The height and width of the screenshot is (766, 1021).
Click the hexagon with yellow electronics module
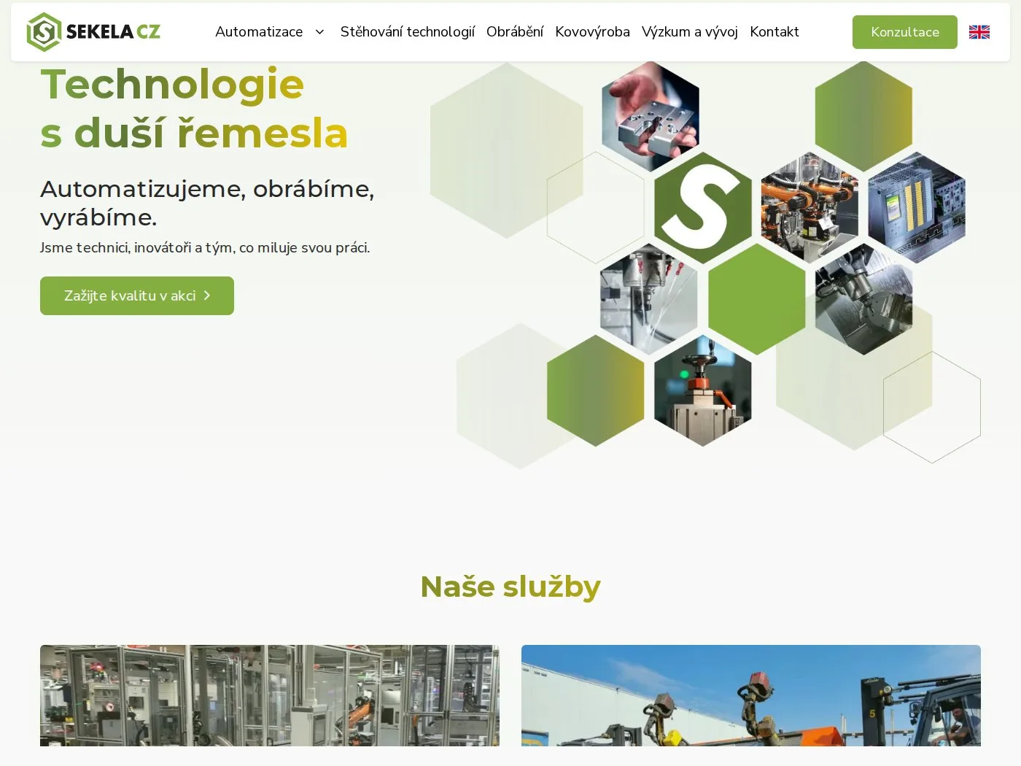pos(917,207)
